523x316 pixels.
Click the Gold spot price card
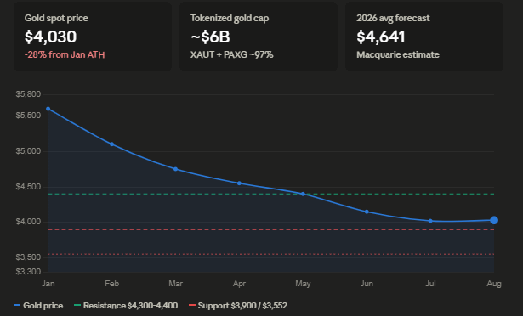[x=93, y=37]
